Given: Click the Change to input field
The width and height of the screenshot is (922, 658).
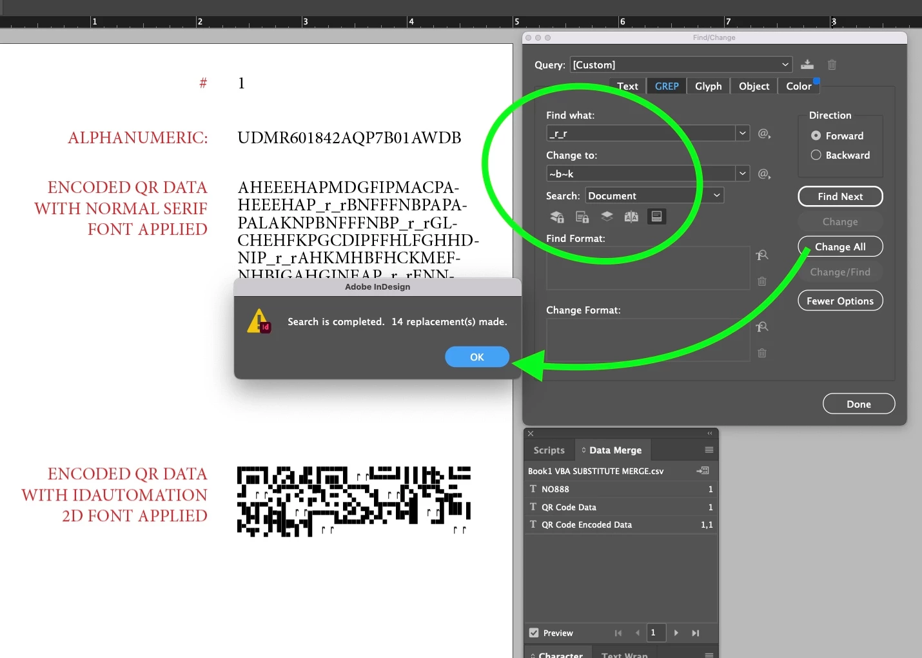Looking at the screenshot, I should pyautogui.click(x=641, y=174).
